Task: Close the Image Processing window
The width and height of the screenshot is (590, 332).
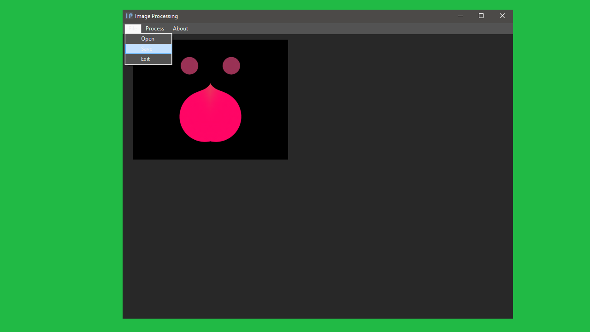Action: pyautogui.click(x=502, y=16)
